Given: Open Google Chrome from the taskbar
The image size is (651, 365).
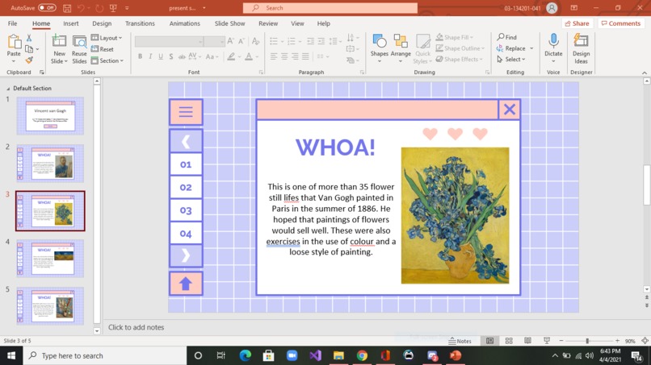Looking at the screenshot, I should (362, 355).
